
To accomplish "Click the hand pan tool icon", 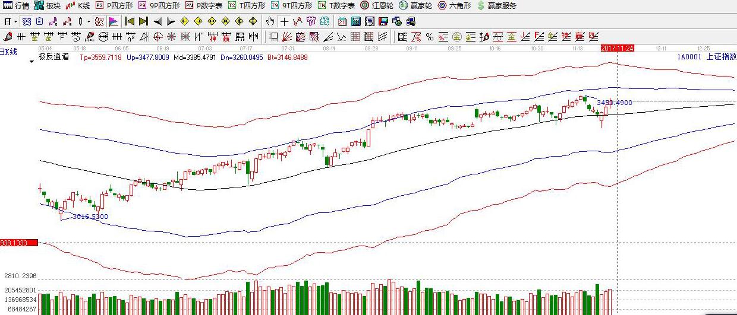I will click(x=270, y=21).
